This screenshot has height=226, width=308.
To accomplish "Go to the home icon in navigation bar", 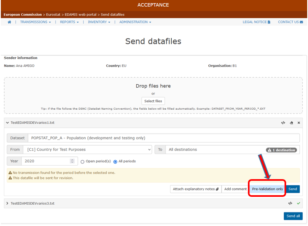I will pyautogui.click(x=9, y=22).
